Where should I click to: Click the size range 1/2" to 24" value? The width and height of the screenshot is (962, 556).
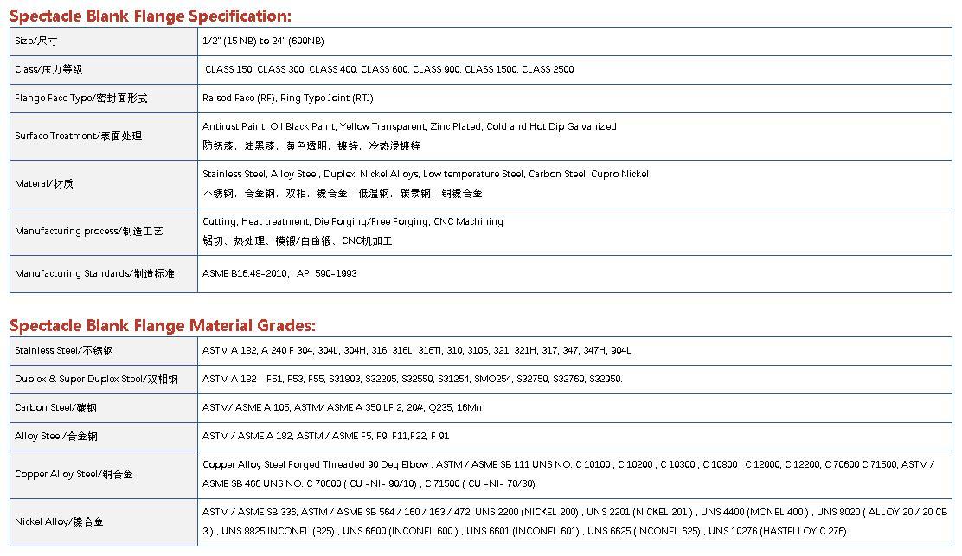[x=263, y=41]
